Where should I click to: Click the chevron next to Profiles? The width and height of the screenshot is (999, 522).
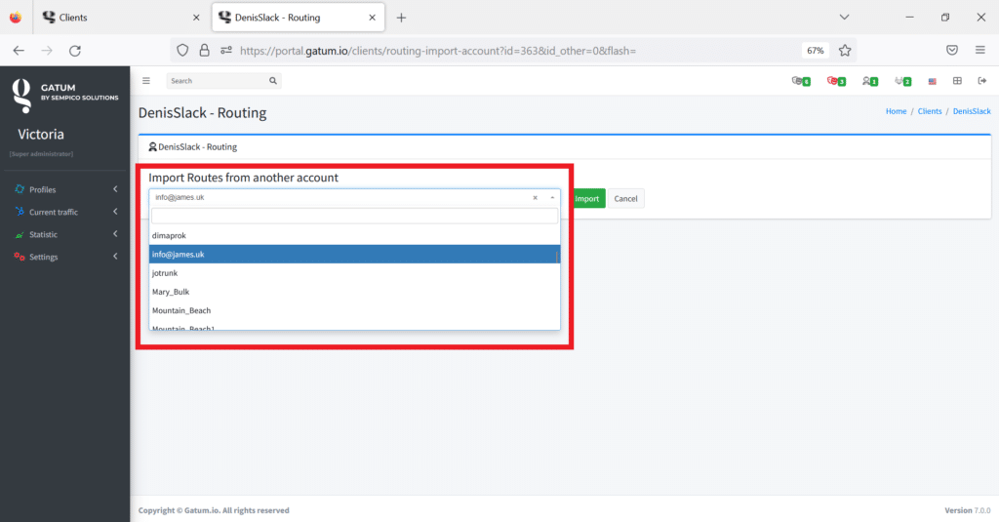[115, 189]
